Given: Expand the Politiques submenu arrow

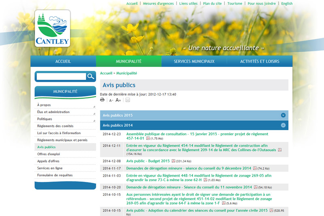Looking at the screenshot, I should (x=94, y=121).
